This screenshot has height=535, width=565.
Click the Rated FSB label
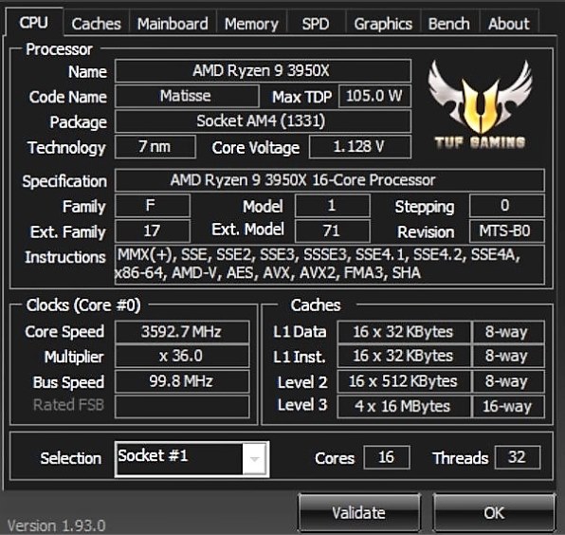tap(69, 405)
